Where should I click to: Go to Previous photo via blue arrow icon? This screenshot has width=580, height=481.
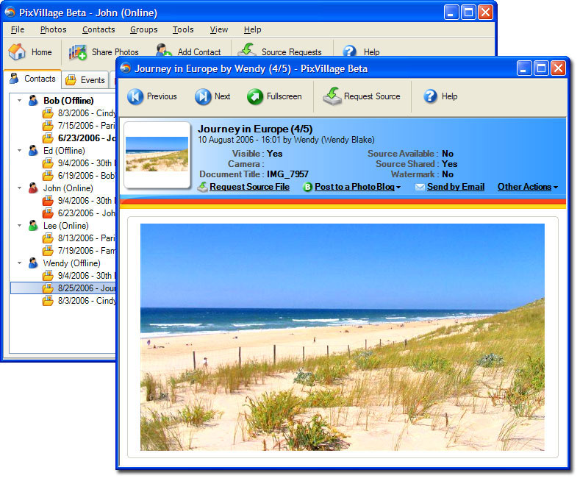pyautogui.click(x=135, y=96)
